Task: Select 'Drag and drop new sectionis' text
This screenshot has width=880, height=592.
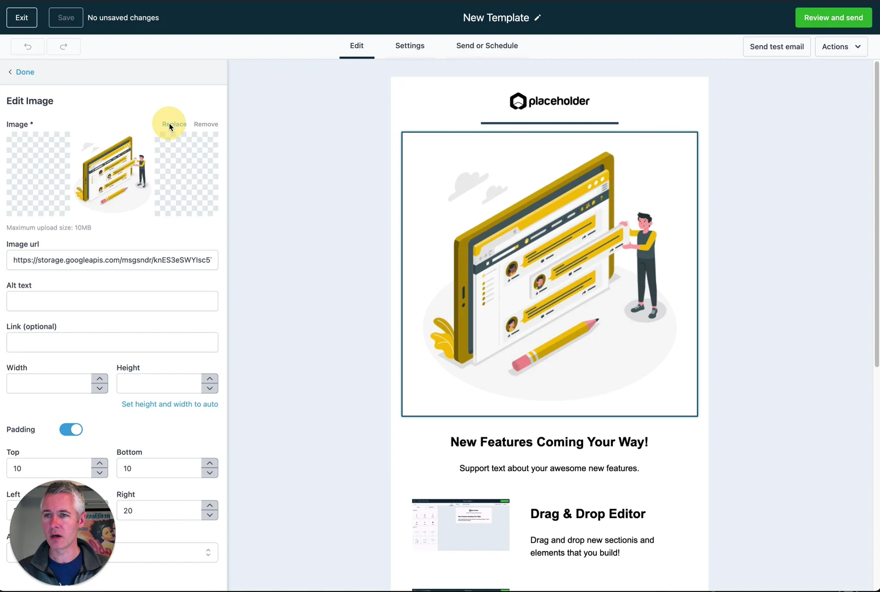Action: (592, 547)
